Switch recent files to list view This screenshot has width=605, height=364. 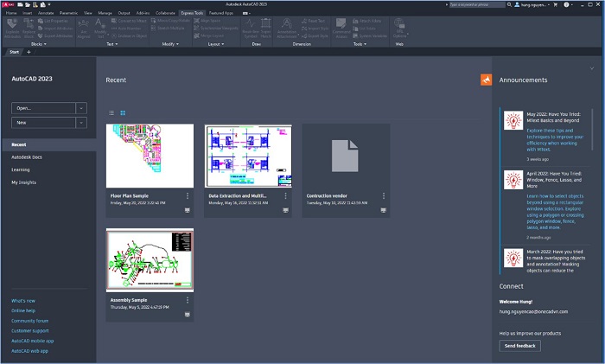[x=111, y=112]
